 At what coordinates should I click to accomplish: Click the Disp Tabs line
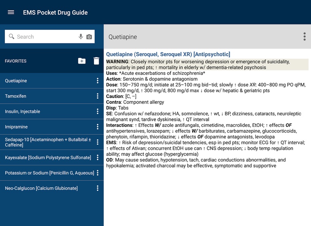[117, 108]
